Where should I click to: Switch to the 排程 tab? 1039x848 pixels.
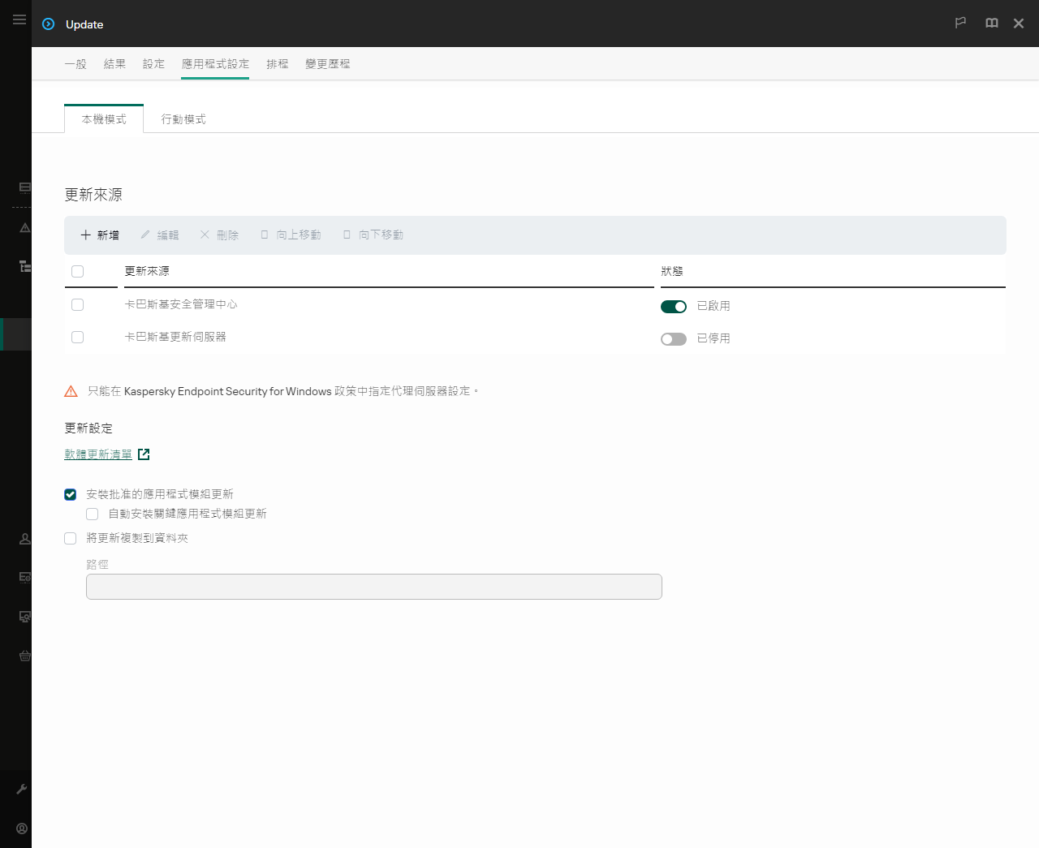pos(278,63)
